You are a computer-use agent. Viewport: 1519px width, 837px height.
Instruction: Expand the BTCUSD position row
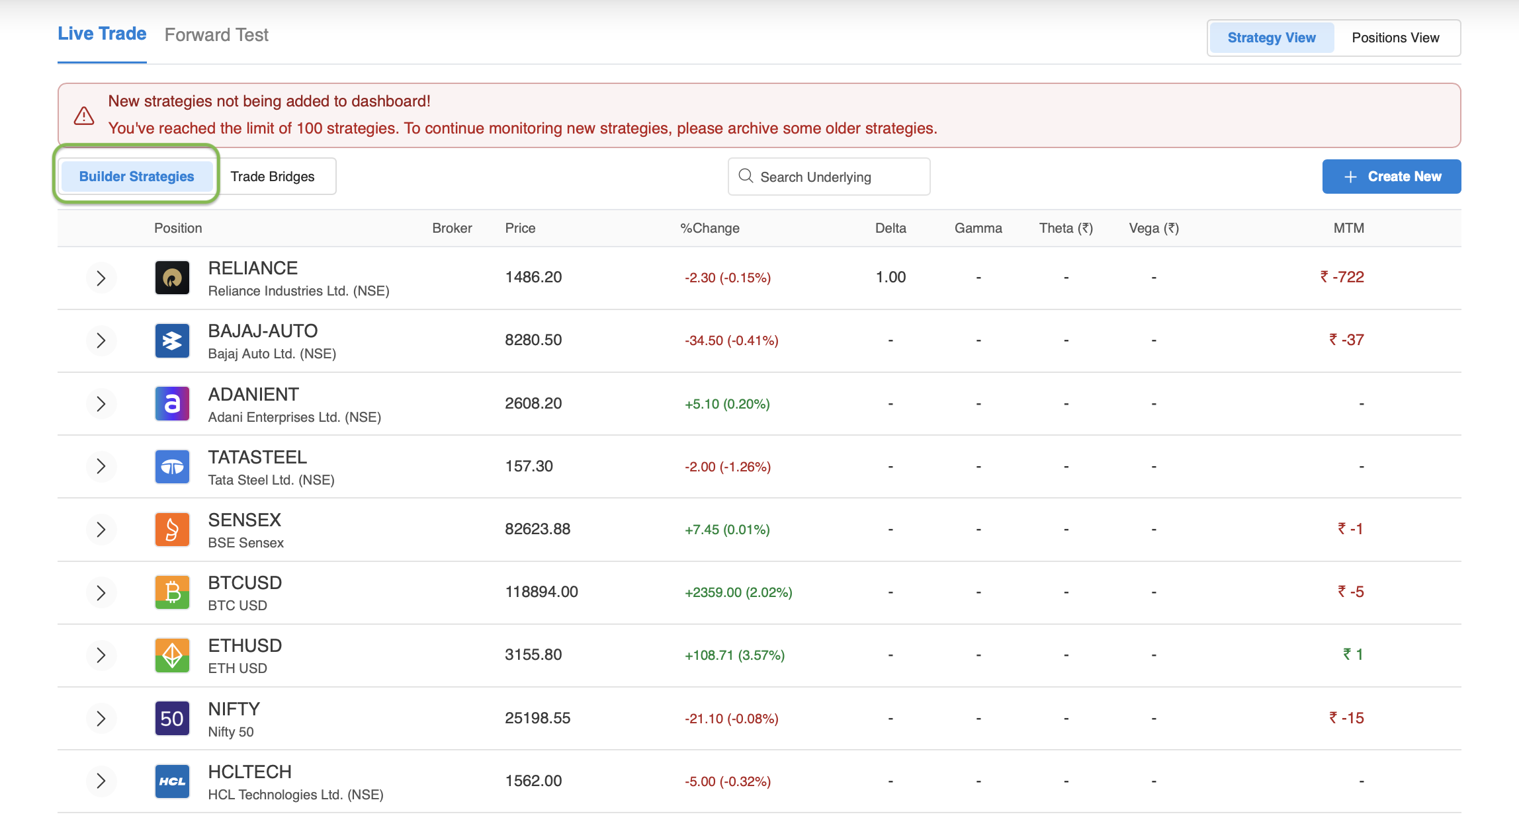tap(101, 592)
